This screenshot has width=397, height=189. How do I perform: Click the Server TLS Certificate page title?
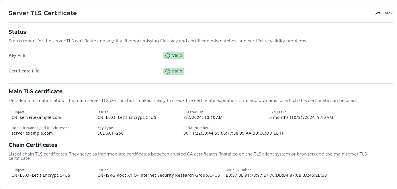pos(42,13)
